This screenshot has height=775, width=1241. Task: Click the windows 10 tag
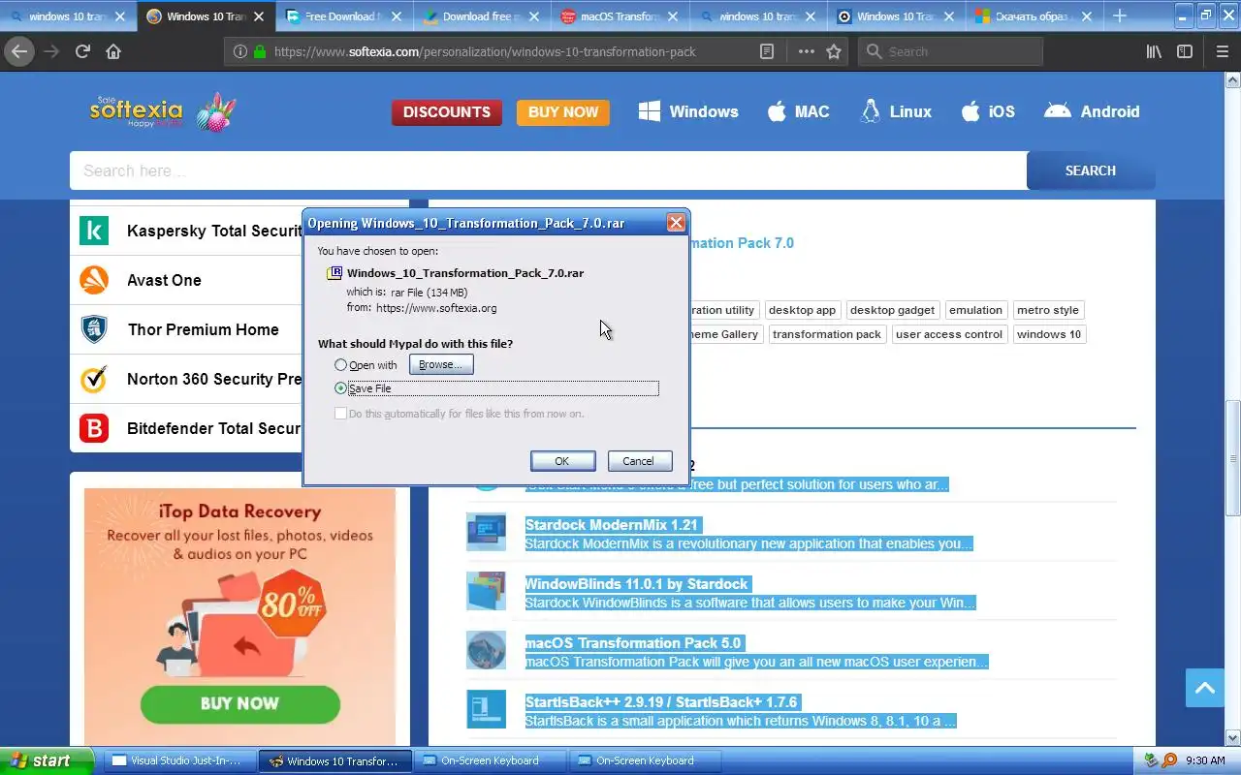point(1049,334)
